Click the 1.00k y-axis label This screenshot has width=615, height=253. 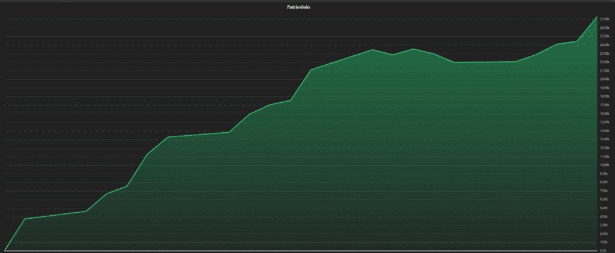point(605,242)
